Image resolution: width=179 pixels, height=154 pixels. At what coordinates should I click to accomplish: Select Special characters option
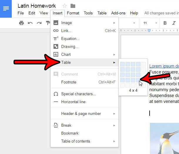(78, 94)
